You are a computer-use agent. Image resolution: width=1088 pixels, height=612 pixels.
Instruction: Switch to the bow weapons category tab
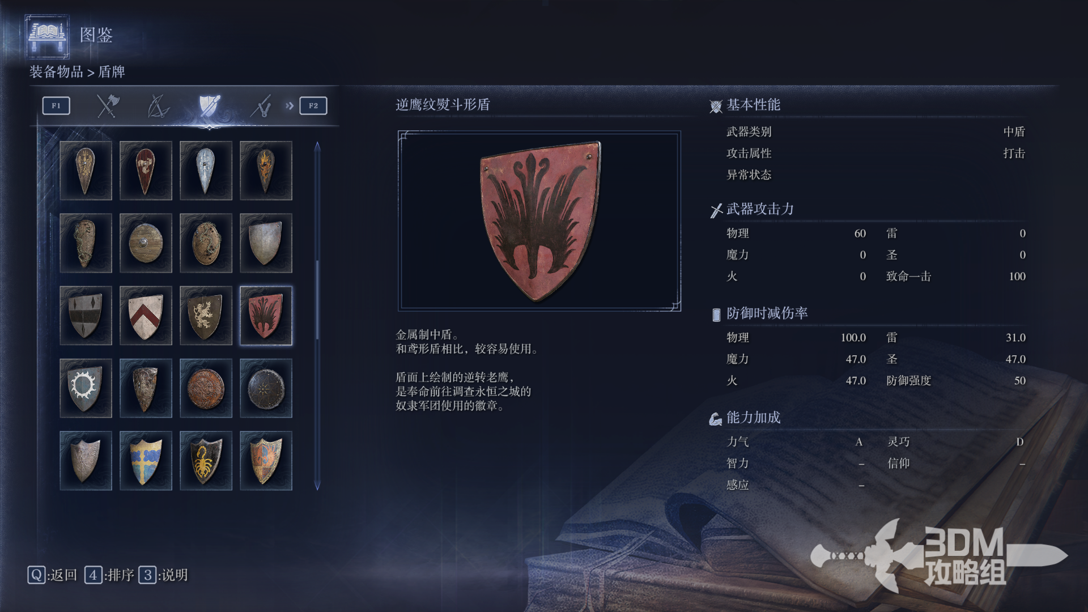158,106
